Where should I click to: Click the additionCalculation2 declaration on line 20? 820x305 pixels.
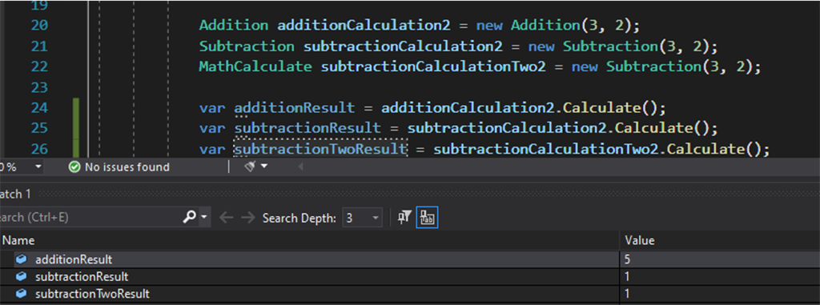364,25
